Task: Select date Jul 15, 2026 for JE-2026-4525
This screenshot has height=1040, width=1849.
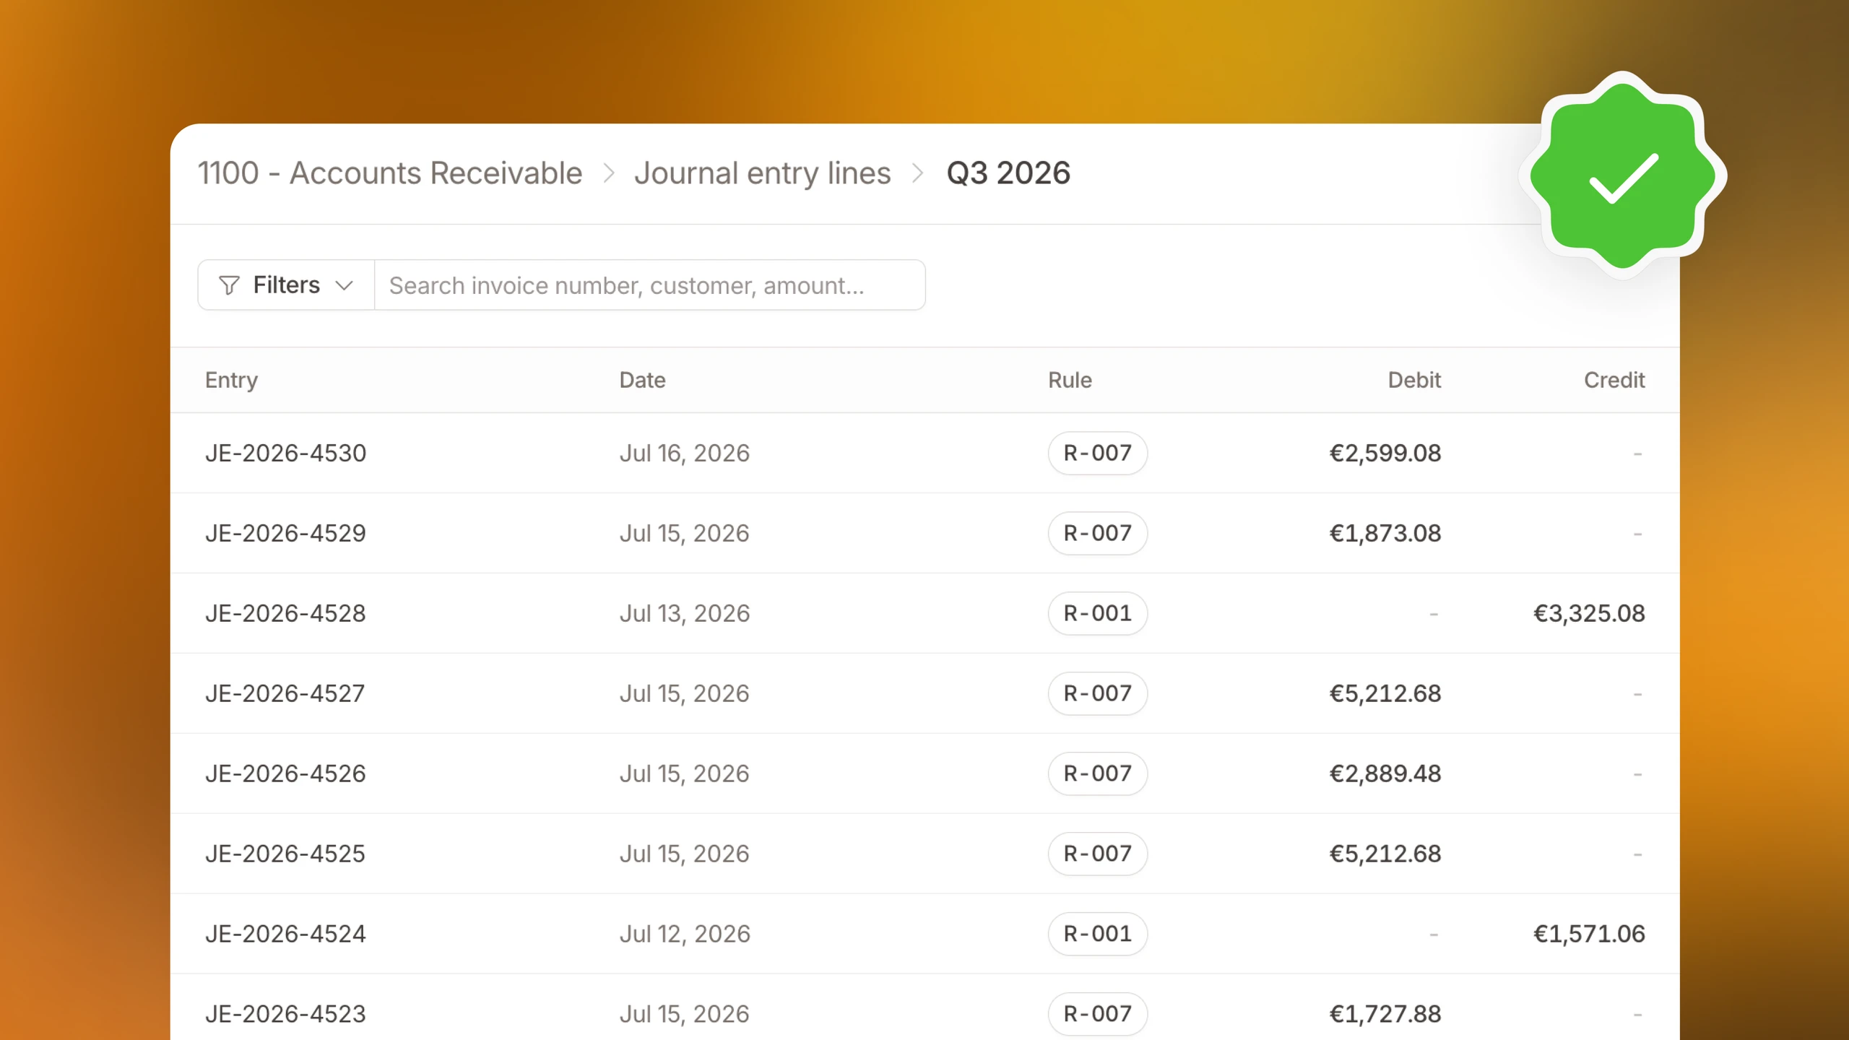Action: (x=685, y=854)
